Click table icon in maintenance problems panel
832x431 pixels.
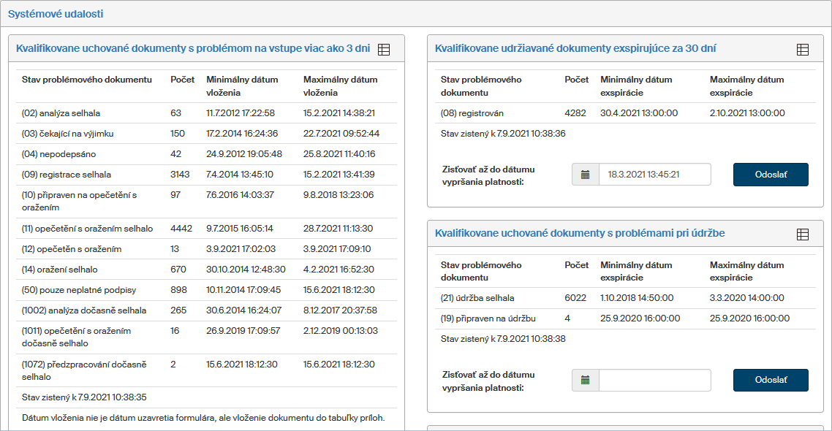click(x=802, y=234)
